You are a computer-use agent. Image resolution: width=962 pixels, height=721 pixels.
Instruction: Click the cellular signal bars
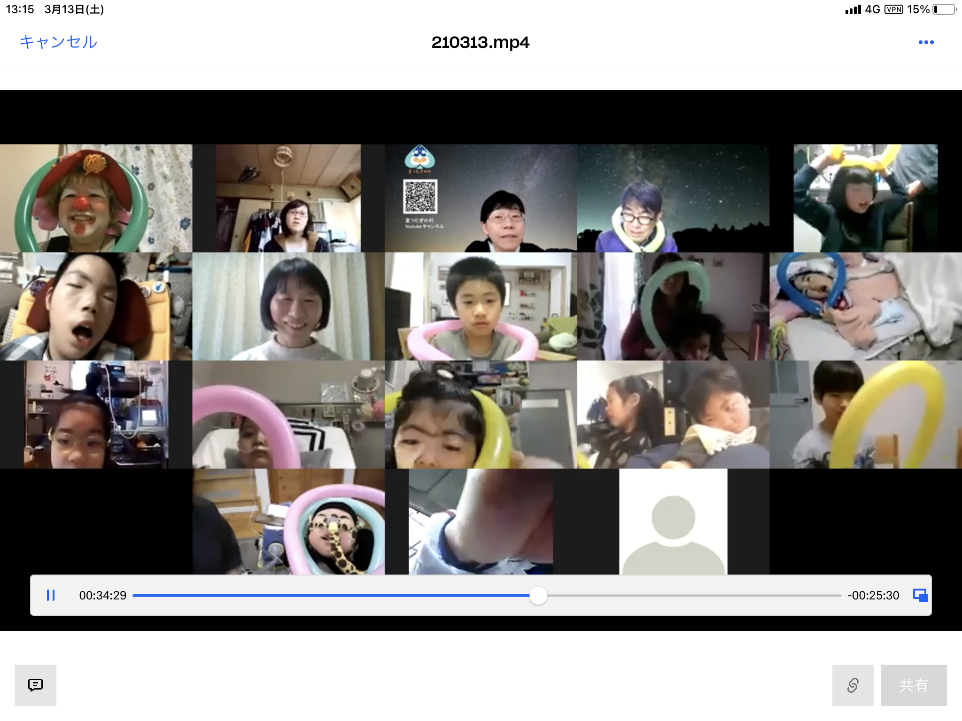(x=853, y=9)
